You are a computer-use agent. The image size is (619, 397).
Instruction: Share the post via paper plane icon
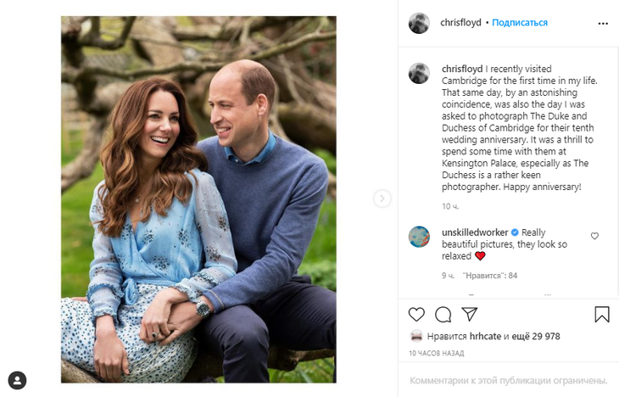click(x=469, y=315)
